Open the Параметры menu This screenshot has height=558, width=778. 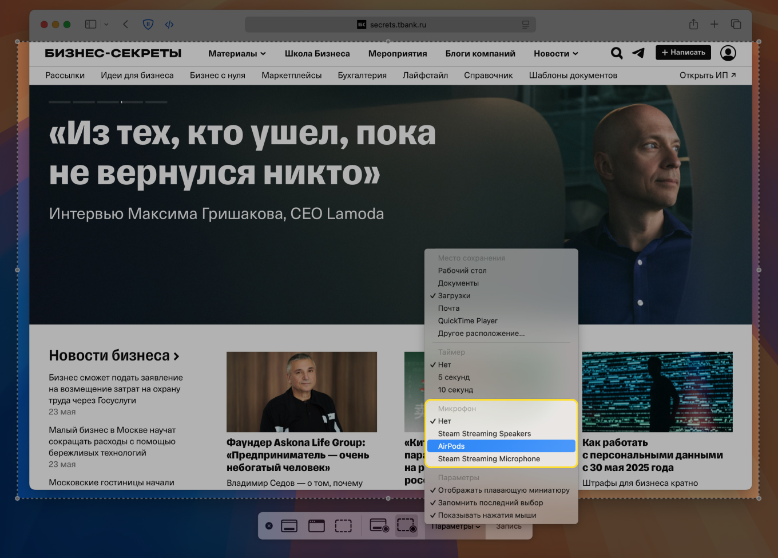(x=455, y=525)
